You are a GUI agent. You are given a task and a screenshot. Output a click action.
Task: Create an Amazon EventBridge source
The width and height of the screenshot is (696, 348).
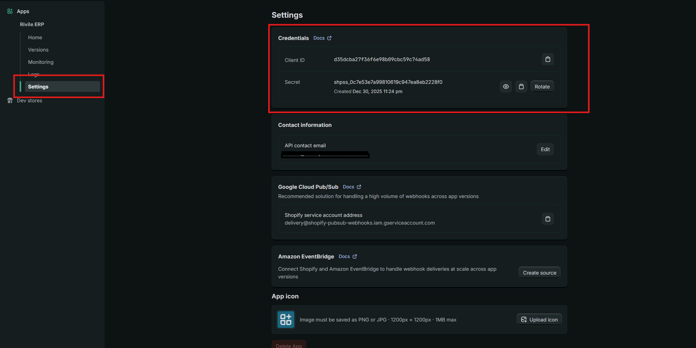pos(539,273)
